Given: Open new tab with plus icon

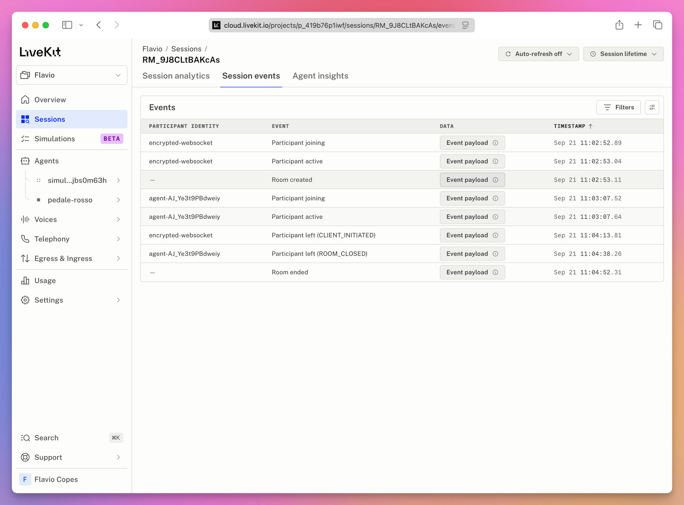Looking at the screenshot, I should click(x=638, y=25).
